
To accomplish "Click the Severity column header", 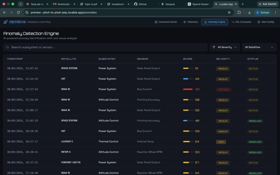I will coord(223,59).
